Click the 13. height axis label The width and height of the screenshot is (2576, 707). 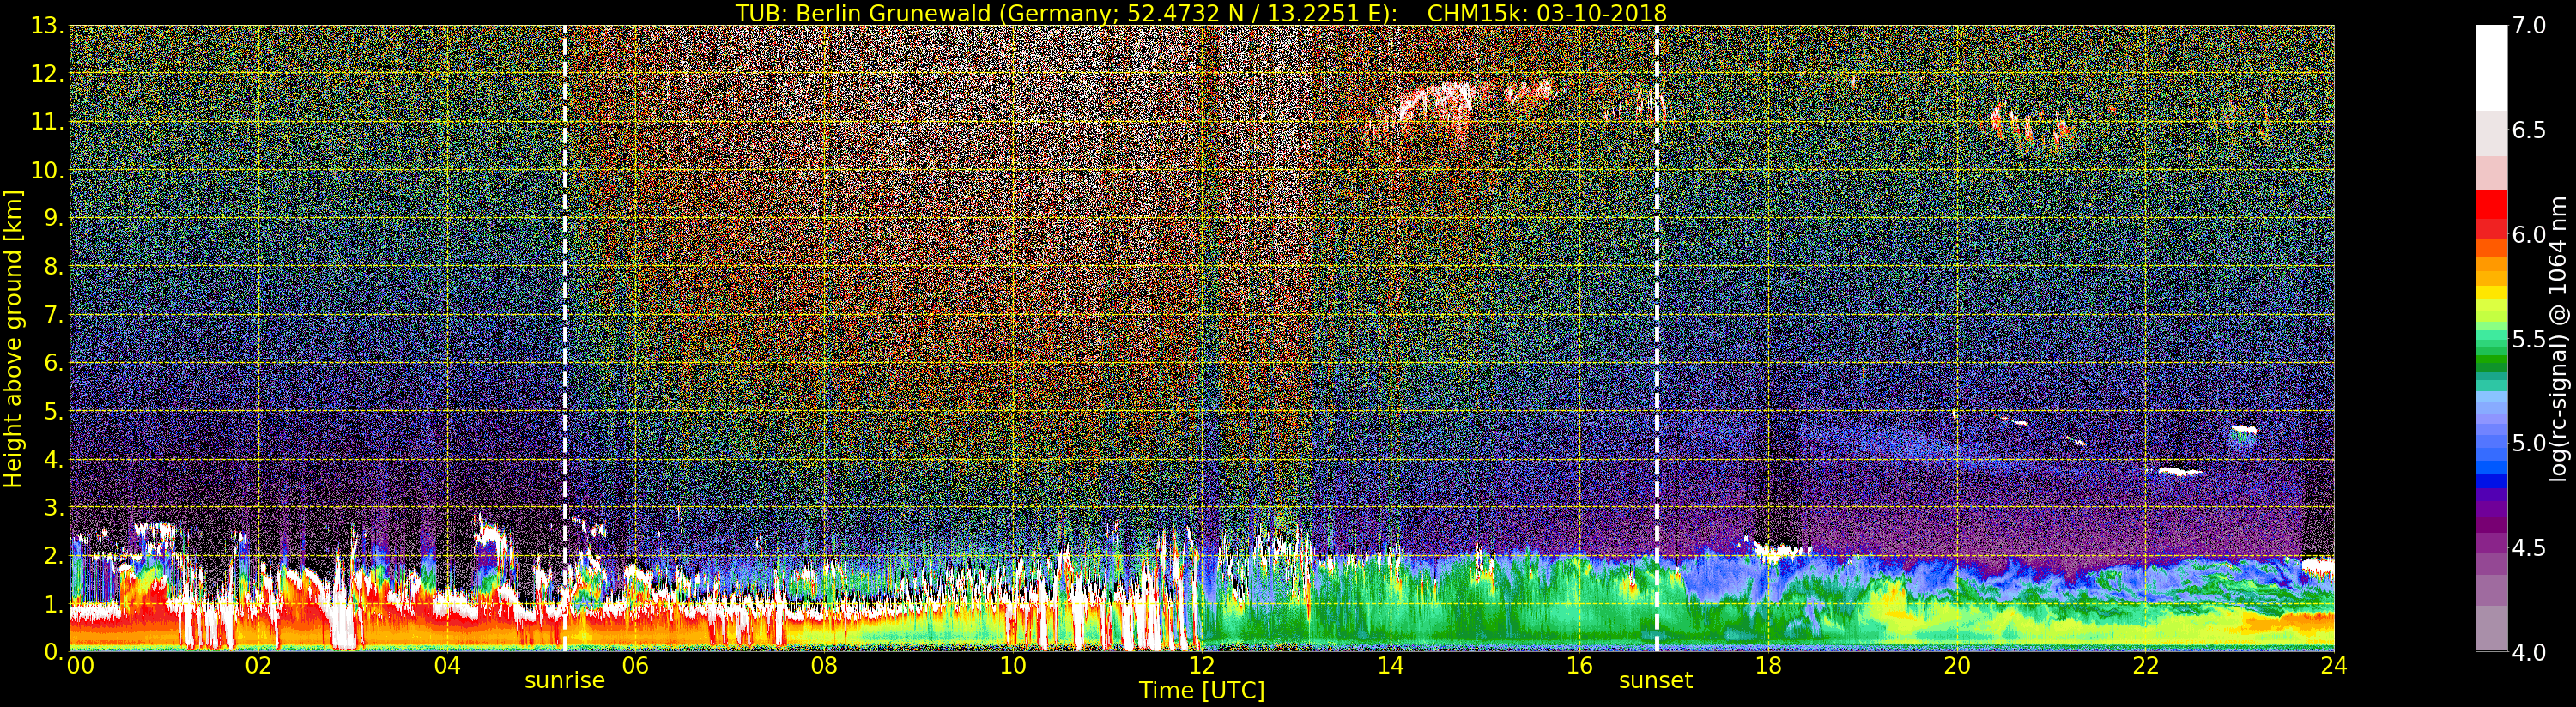coord(47,26)
